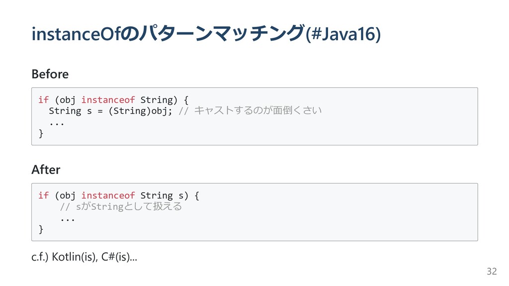Viewport: 509px width, 286px height.
Task: Click the After code block
Action: tap(254, 212)
